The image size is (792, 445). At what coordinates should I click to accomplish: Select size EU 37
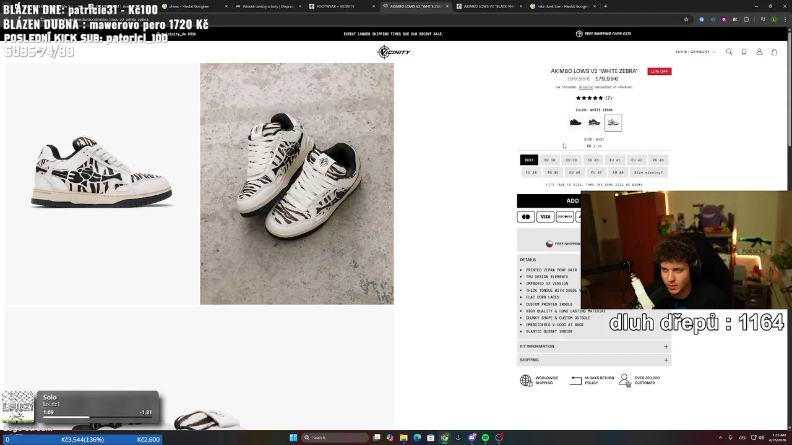pyautogui.click(x=529, y=160)
